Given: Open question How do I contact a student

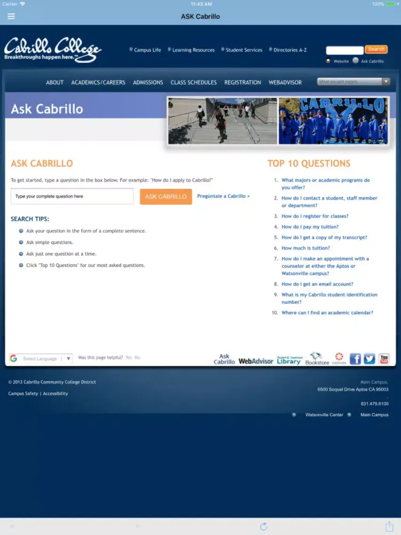Looking at the screenshot, I should [329, 202].
